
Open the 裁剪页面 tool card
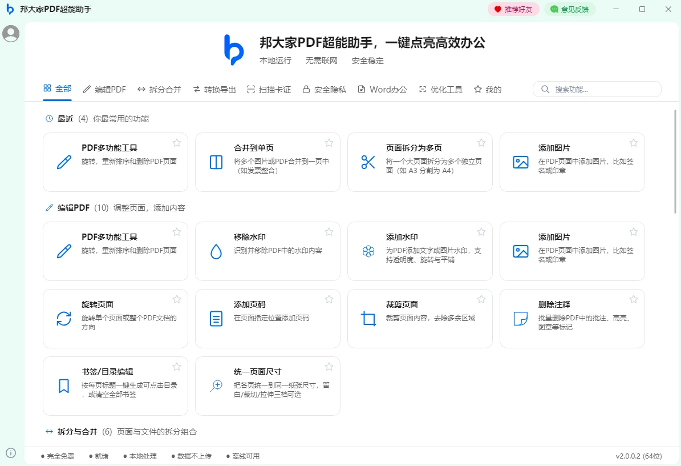coord(420,319)
